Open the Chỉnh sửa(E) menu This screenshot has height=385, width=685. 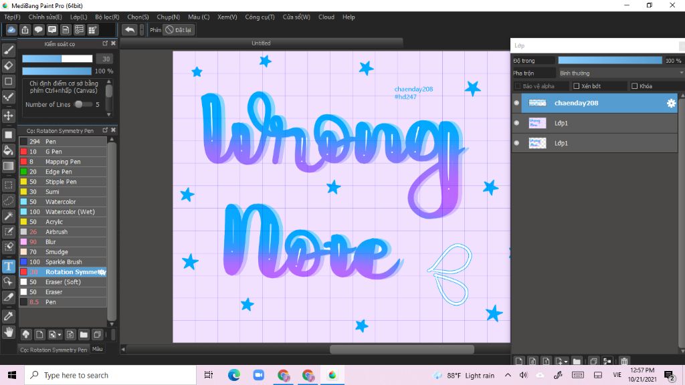click(45, 17)
